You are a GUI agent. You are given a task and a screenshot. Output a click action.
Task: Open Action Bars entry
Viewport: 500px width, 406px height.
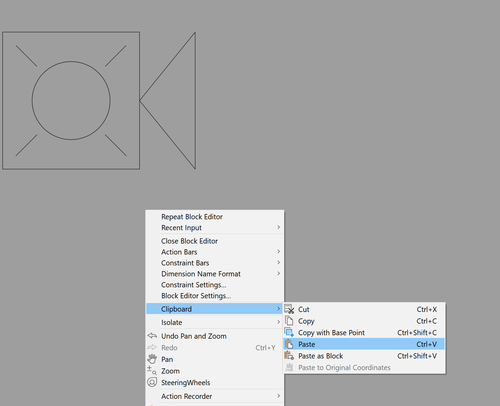tap(215, 252)
